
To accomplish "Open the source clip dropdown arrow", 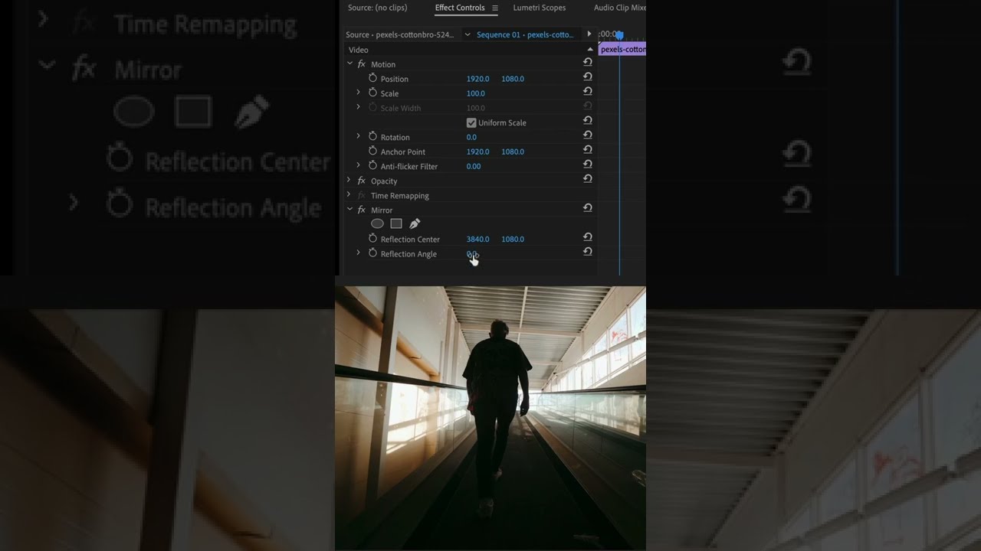I will pyautogui.click(x=467, y=34).
